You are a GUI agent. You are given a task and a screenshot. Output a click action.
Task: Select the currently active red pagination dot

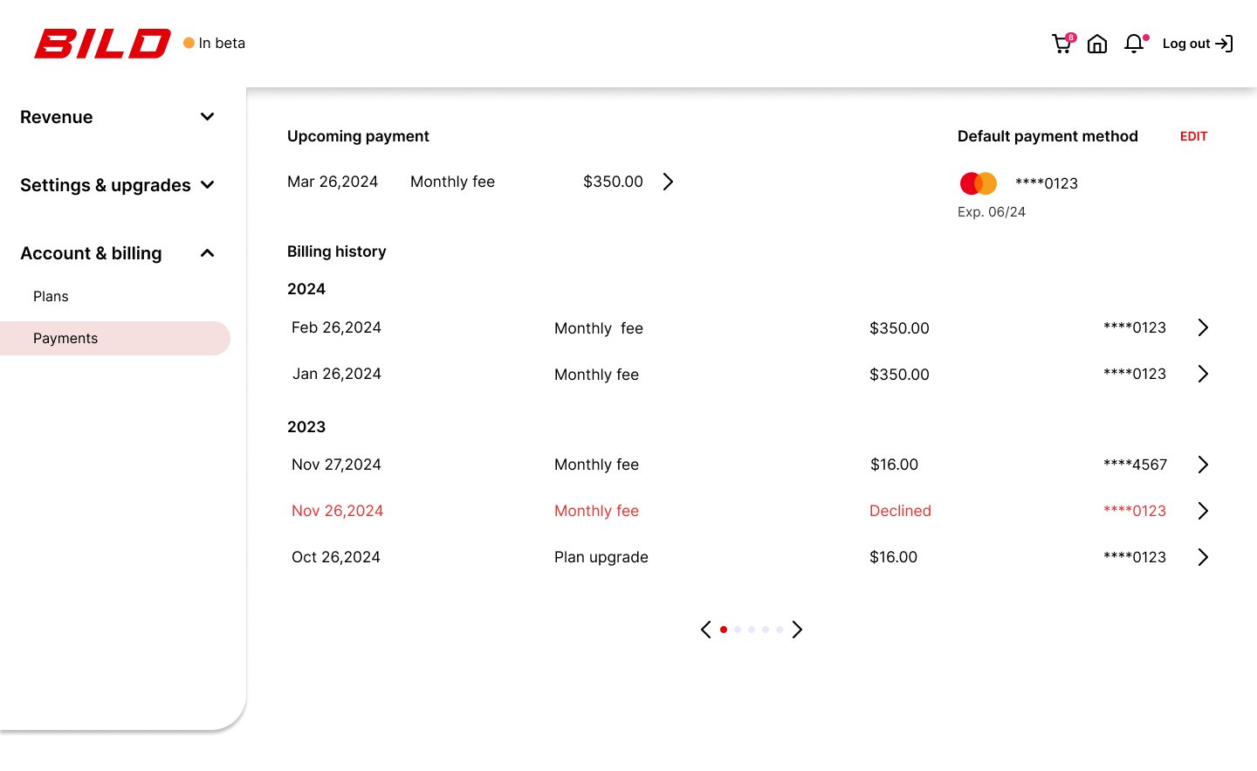pos(724,629)
